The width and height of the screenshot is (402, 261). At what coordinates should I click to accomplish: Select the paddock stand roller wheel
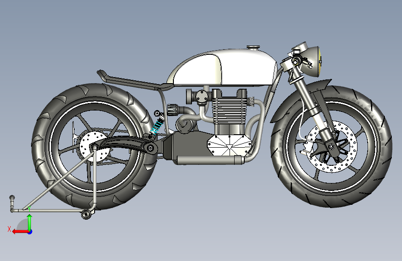tap(86, 214)
